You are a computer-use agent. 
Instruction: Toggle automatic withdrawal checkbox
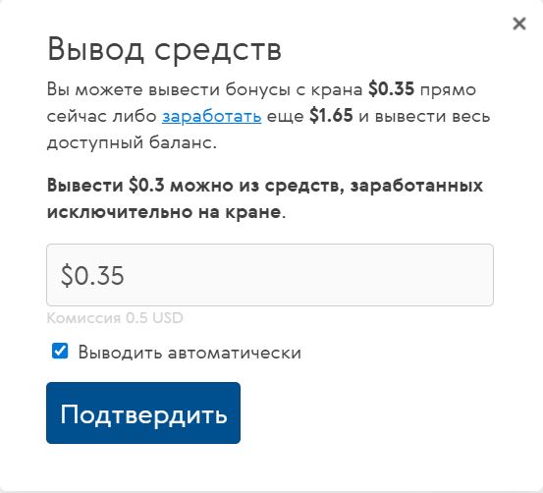click(60, 351)
